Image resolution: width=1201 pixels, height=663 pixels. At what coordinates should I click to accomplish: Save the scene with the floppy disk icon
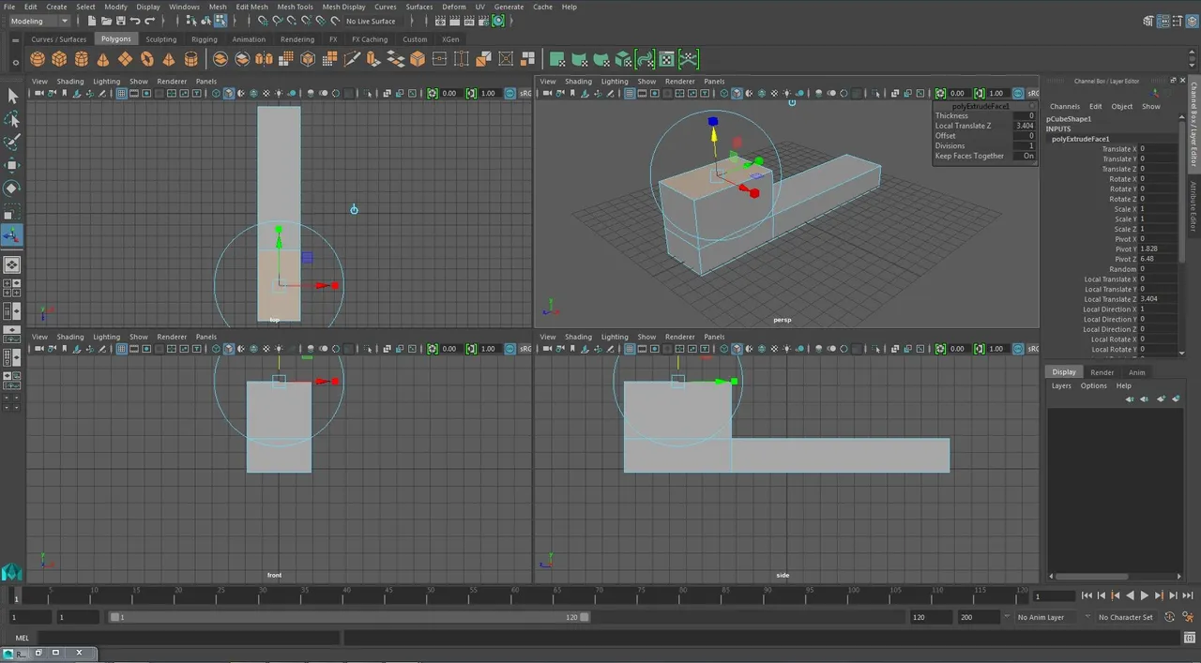(x=120, y=21)
